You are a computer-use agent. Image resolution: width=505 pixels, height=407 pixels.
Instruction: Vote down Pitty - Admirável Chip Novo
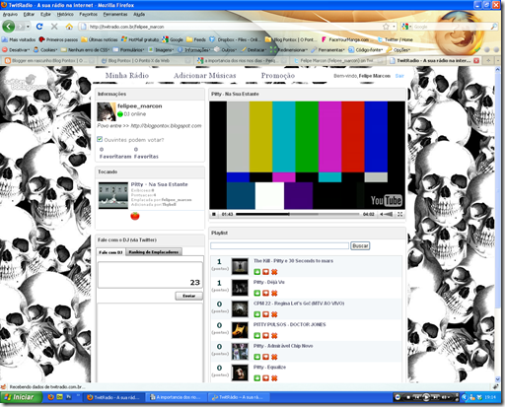point(265,357)
